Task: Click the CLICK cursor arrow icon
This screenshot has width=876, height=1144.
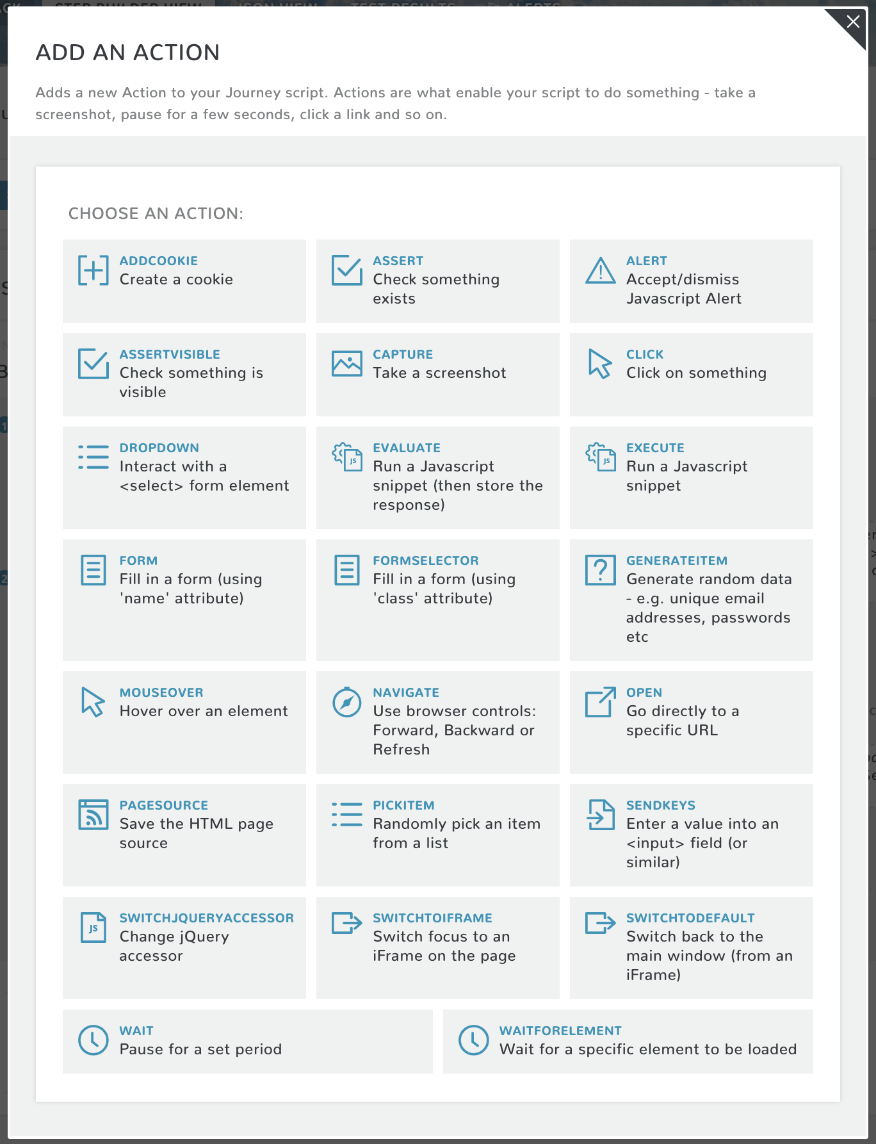Action: (x=600, y=363)
